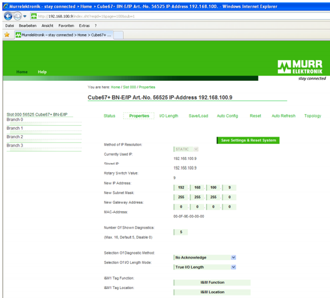The image size is (330, 298).
Task: Switch to the Reset tab
Action: (x=256, y=116)
